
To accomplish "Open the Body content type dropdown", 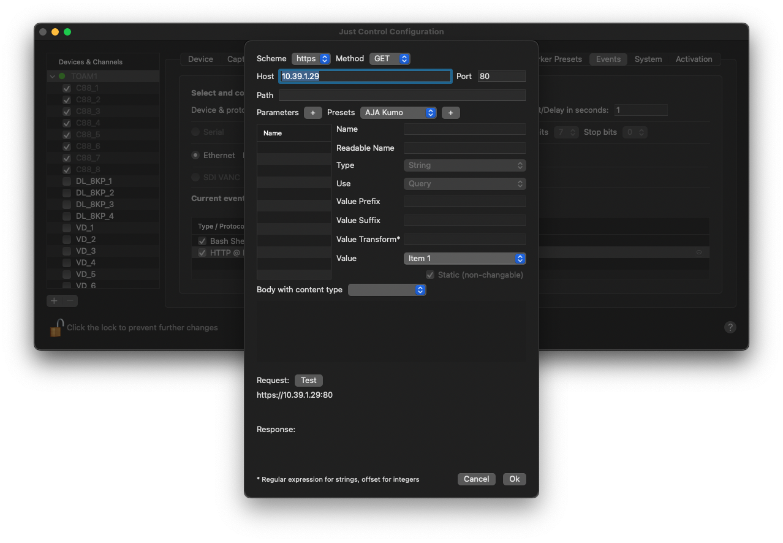I will pyautogui.click(x=387, y=290).
